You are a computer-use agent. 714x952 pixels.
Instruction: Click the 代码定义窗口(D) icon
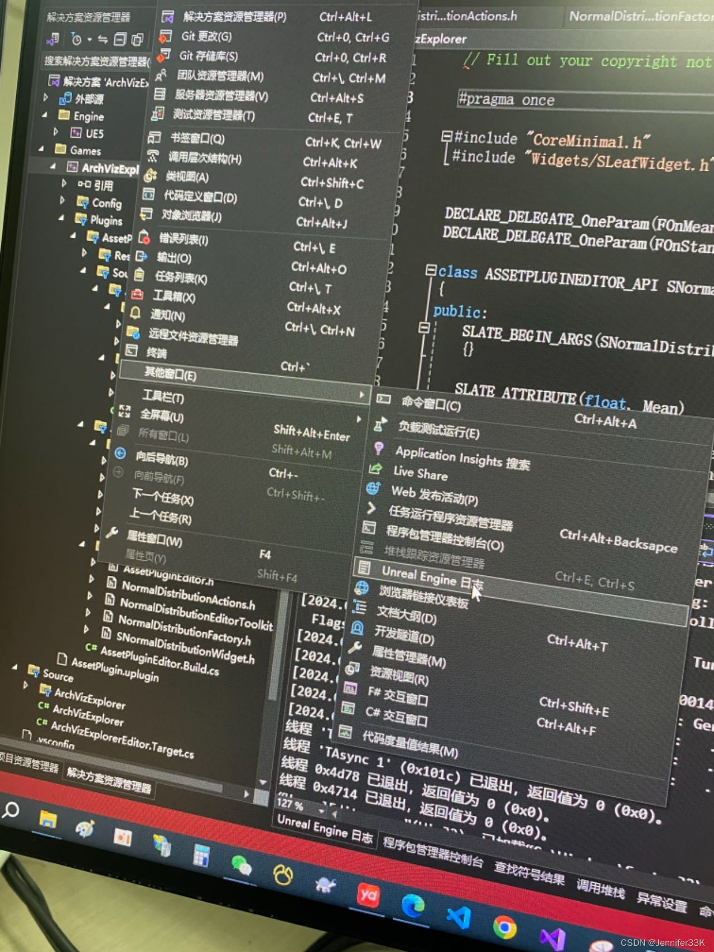tap(148, 195)
